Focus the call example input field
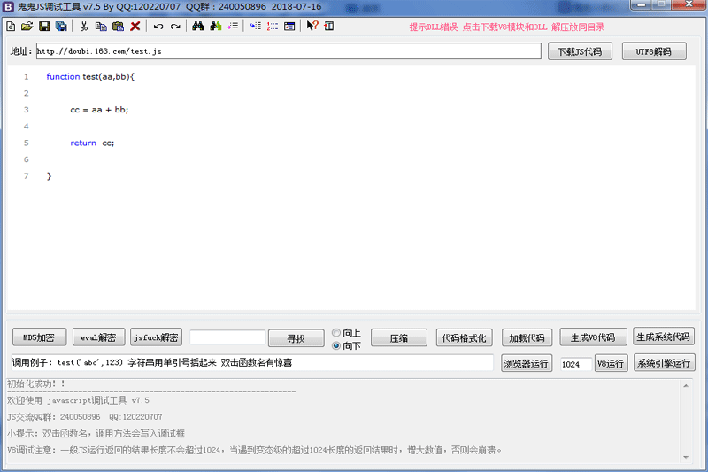Viewport: 708px width, 472px height. (x=252, y=363)
